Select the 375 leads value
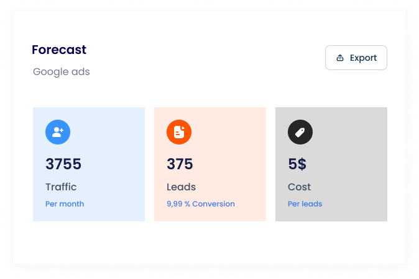Screen dimensions: 419x279 180,164
